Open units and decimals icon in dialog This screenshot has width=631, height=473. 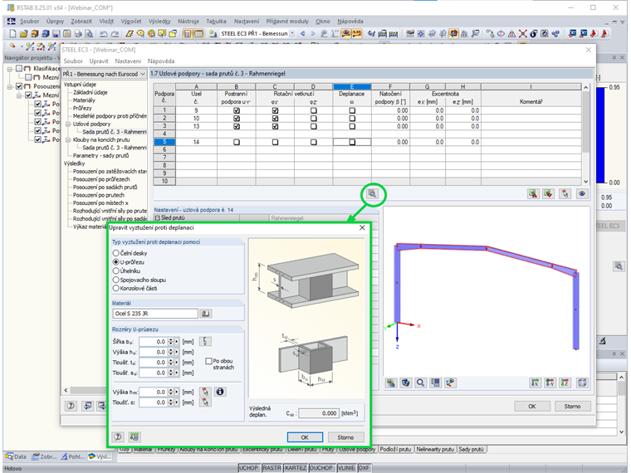[x=135, y=436]
